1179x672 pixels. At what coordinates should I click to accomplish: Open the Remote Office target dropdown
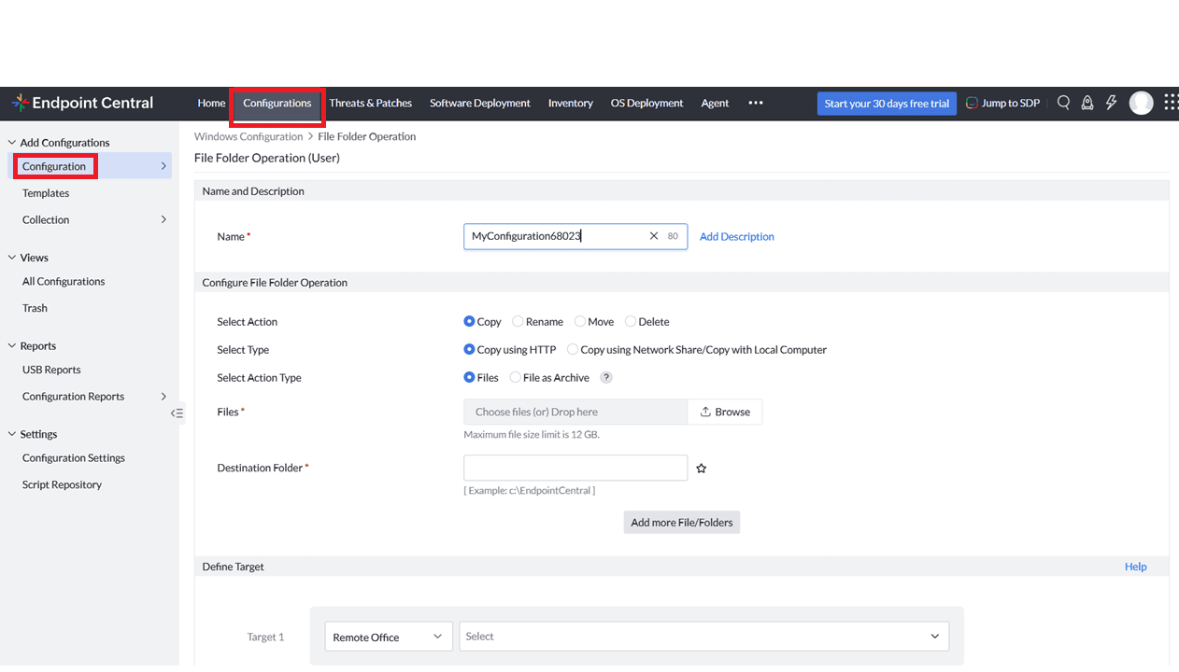coord(389,637)
